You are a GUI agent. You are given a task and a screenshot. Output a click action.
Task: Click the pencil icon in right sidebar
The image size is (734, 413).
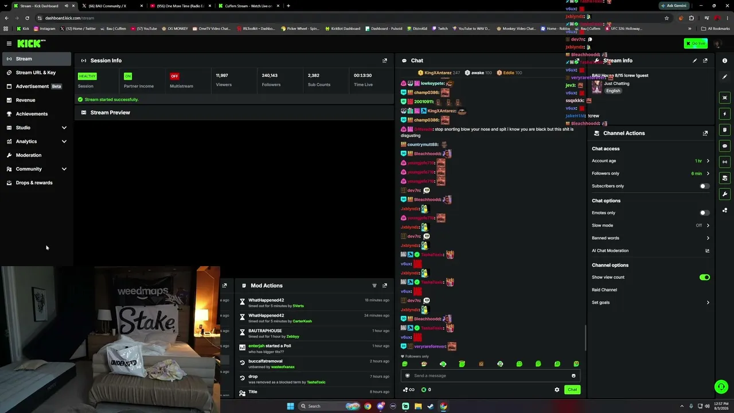(725, 77)
